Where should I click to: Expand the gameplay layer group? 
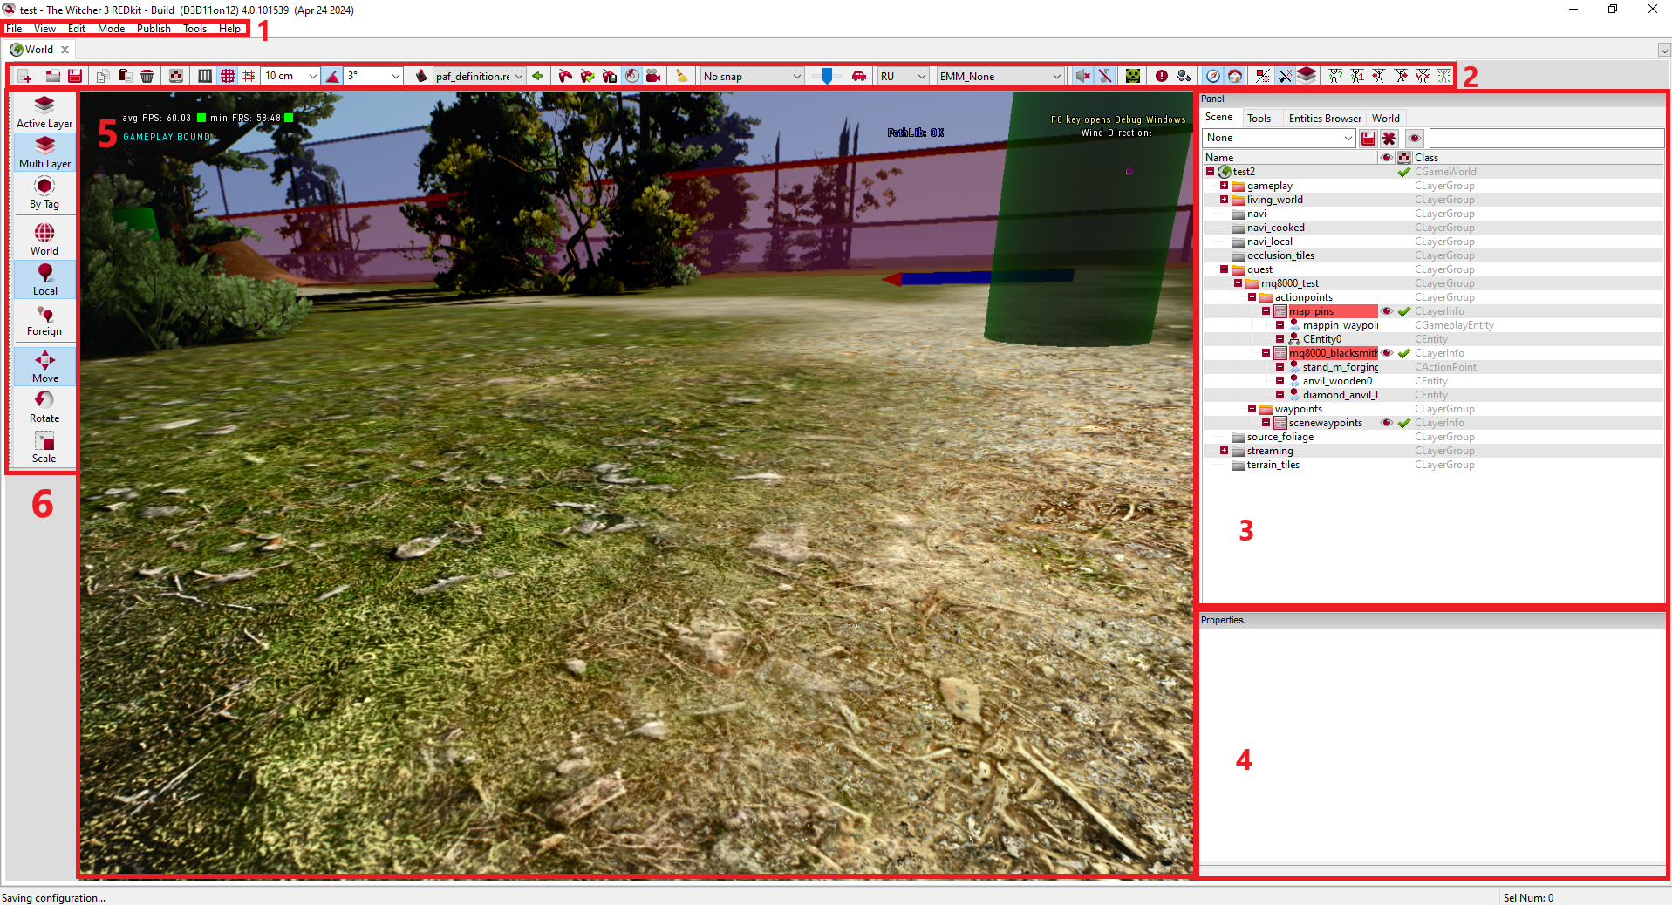[1224, 186]
